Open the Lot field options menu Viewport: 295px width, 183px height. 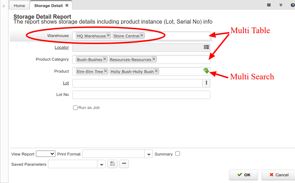[206, 83]
